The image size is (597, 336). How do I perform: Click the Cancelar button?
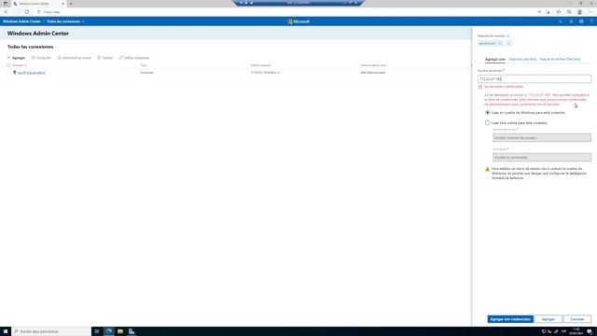tap(577, 319)
